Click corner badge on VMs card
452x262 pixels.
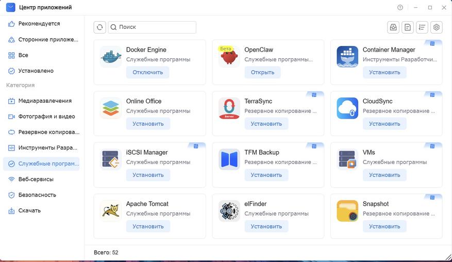click(x=432, y=146)
